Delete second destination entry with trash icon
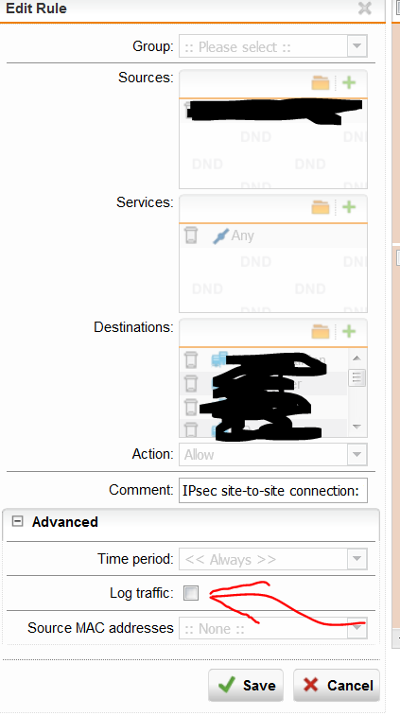400x716 pixels. coord(191,383)
